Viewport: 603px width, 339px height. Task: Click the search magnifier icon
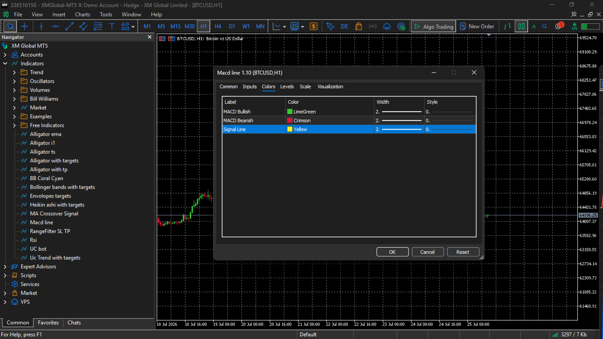point(544,26)
